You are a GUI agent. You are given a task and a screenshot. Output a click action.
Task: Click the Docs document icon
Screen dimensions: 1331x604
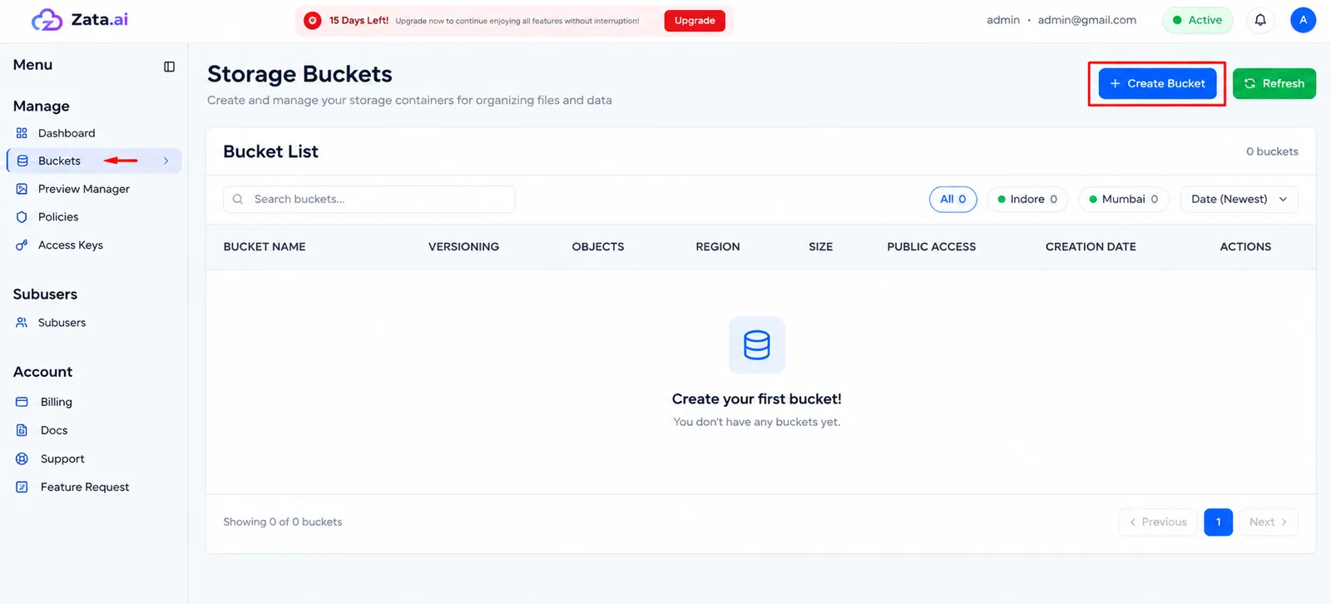[x=22, y=430]
